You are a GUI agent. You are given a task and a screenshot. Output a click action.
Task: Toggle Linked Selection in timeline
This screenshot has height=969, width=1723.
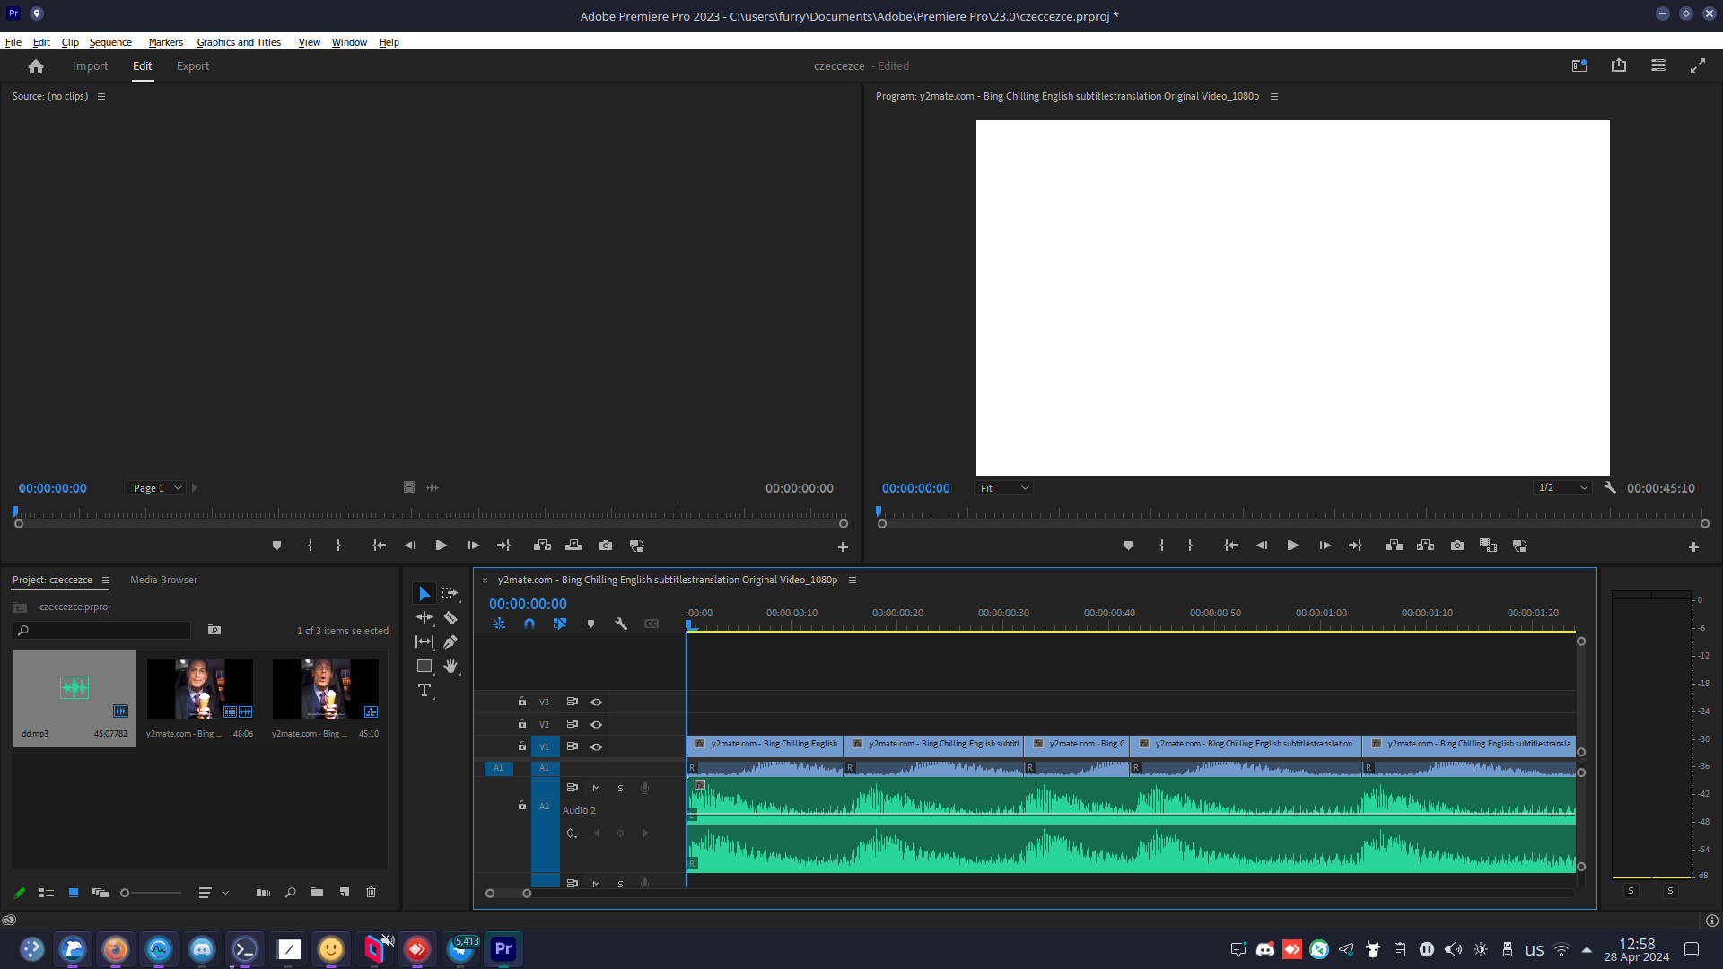(x=560, y=624)
